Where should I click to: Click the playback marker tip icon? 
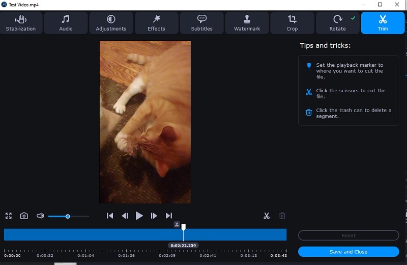point(309,67)
